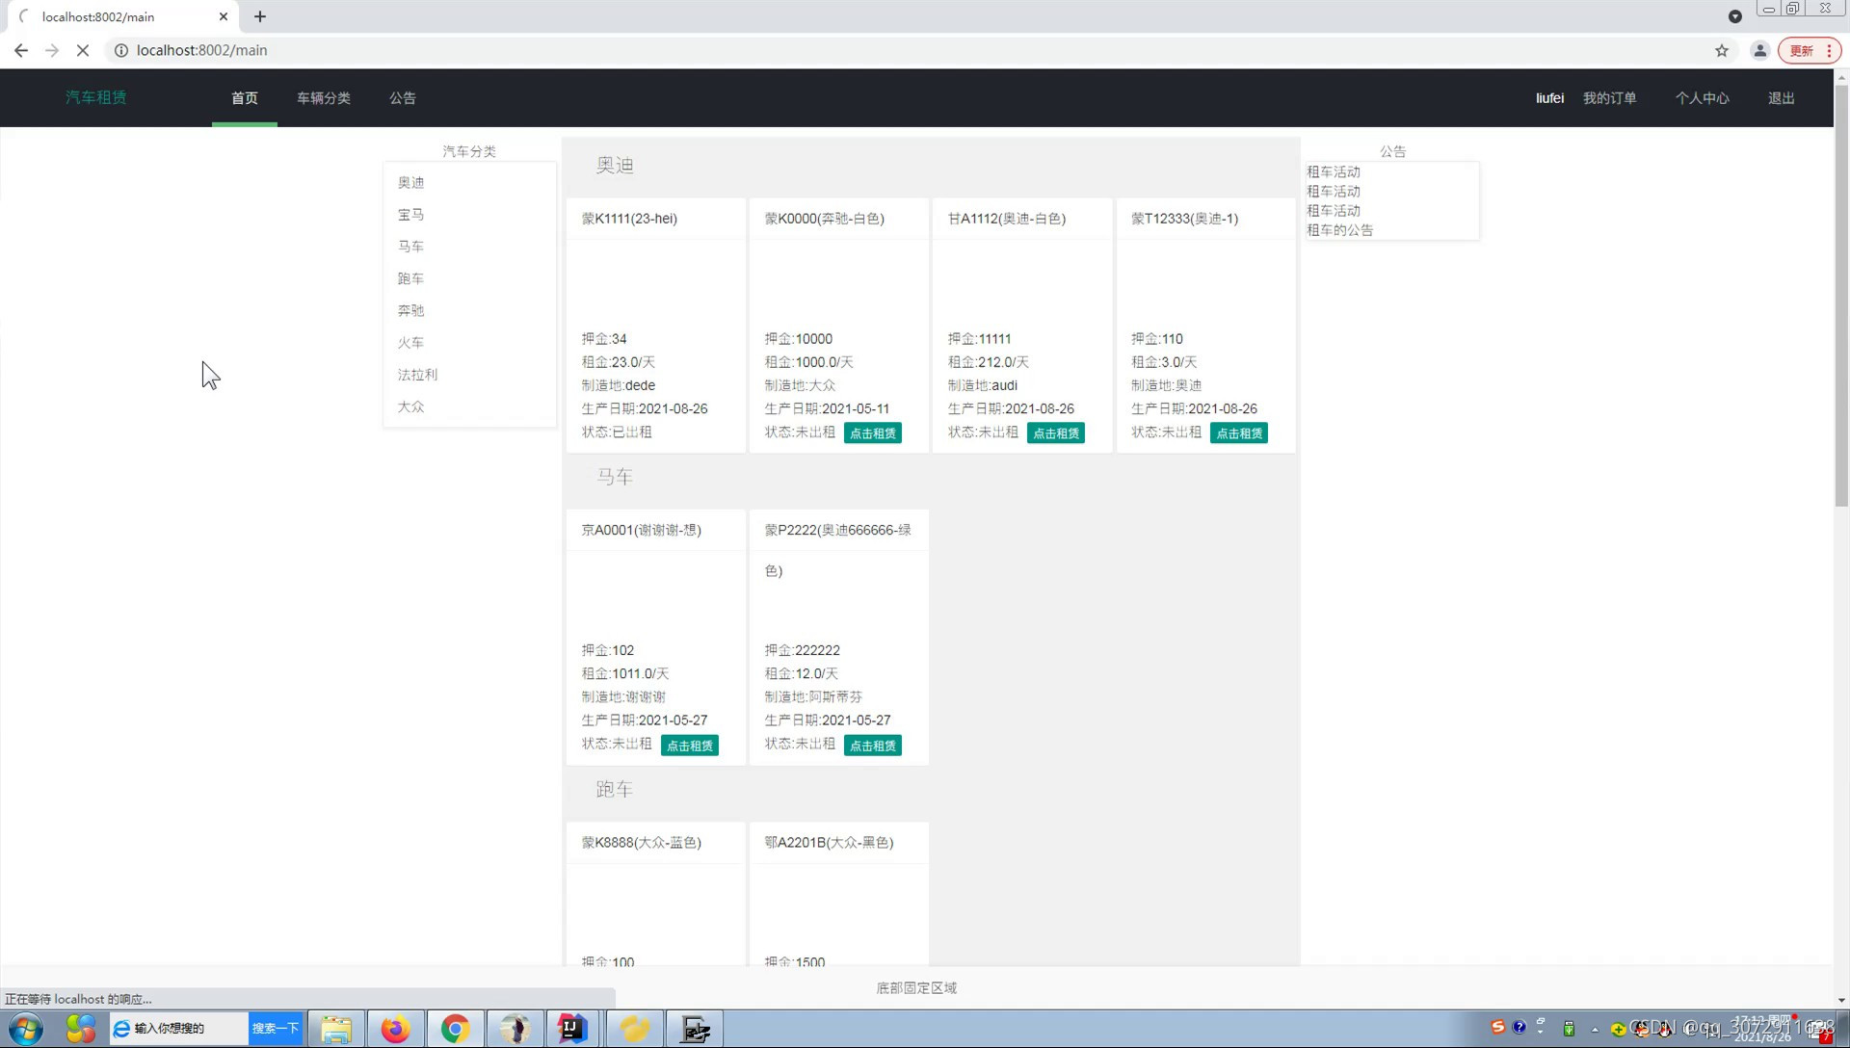Open the first 租车活动 announcement
The width and height of the screenshot is (1850, 1048).
coord(1334,172)
